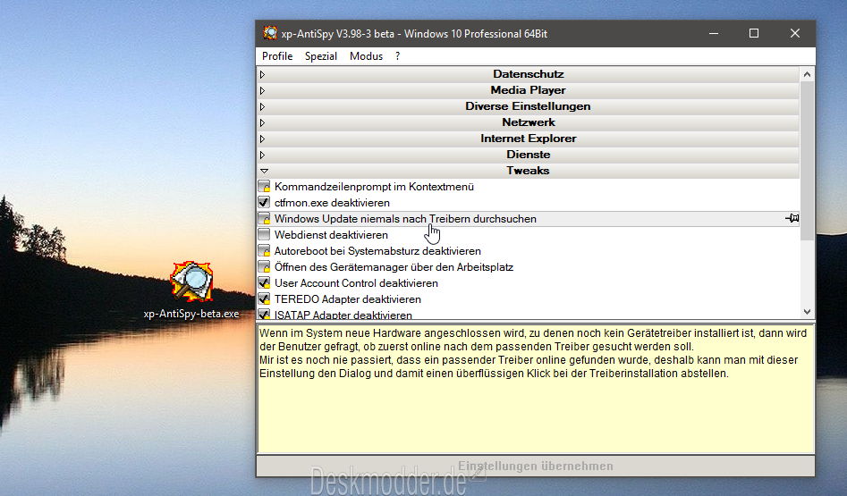847x496 pixels.
Task: Select 'Öffnen des Gerätemanager über den Arbeitsplatz' text
Action: tap(394, 267)
